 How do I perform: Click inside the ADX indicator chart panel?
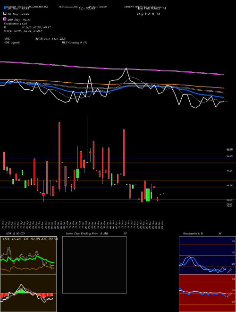pos(28,255)
